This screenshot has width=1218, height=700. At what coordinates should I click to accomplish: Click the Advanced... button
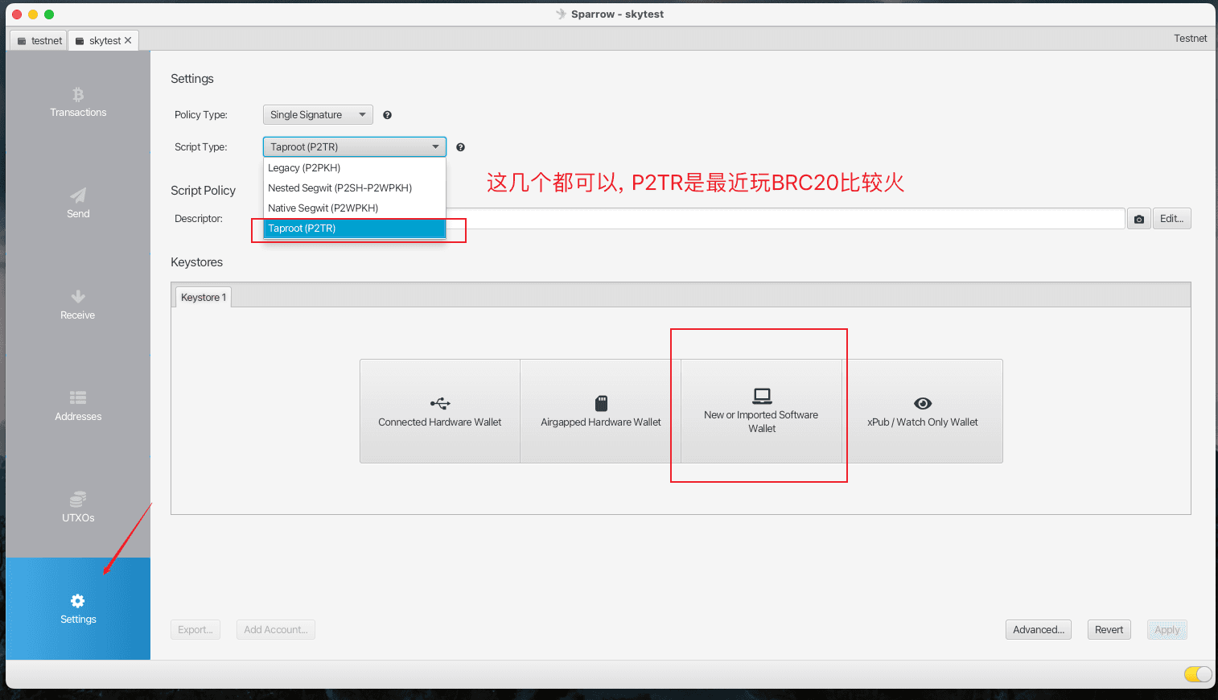[x=1039, y=630]
